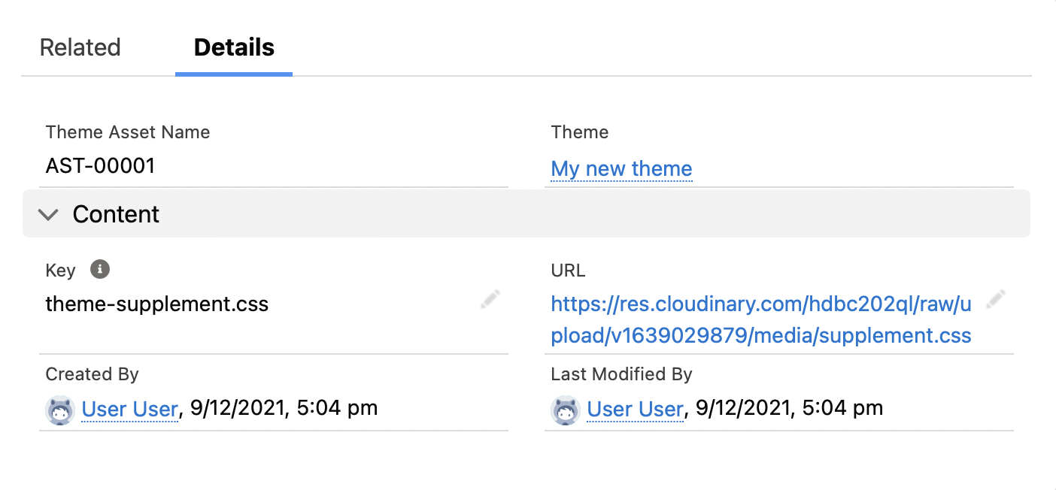The width and height of the screenshot is (1056, 490).
Task: Open the Cloudinary supplement.css URL link
Action: (x=761, y=319)
